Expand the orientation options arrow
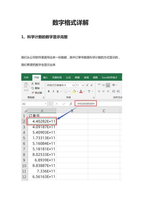Screen dimensions: 141x200 point(117,85)
